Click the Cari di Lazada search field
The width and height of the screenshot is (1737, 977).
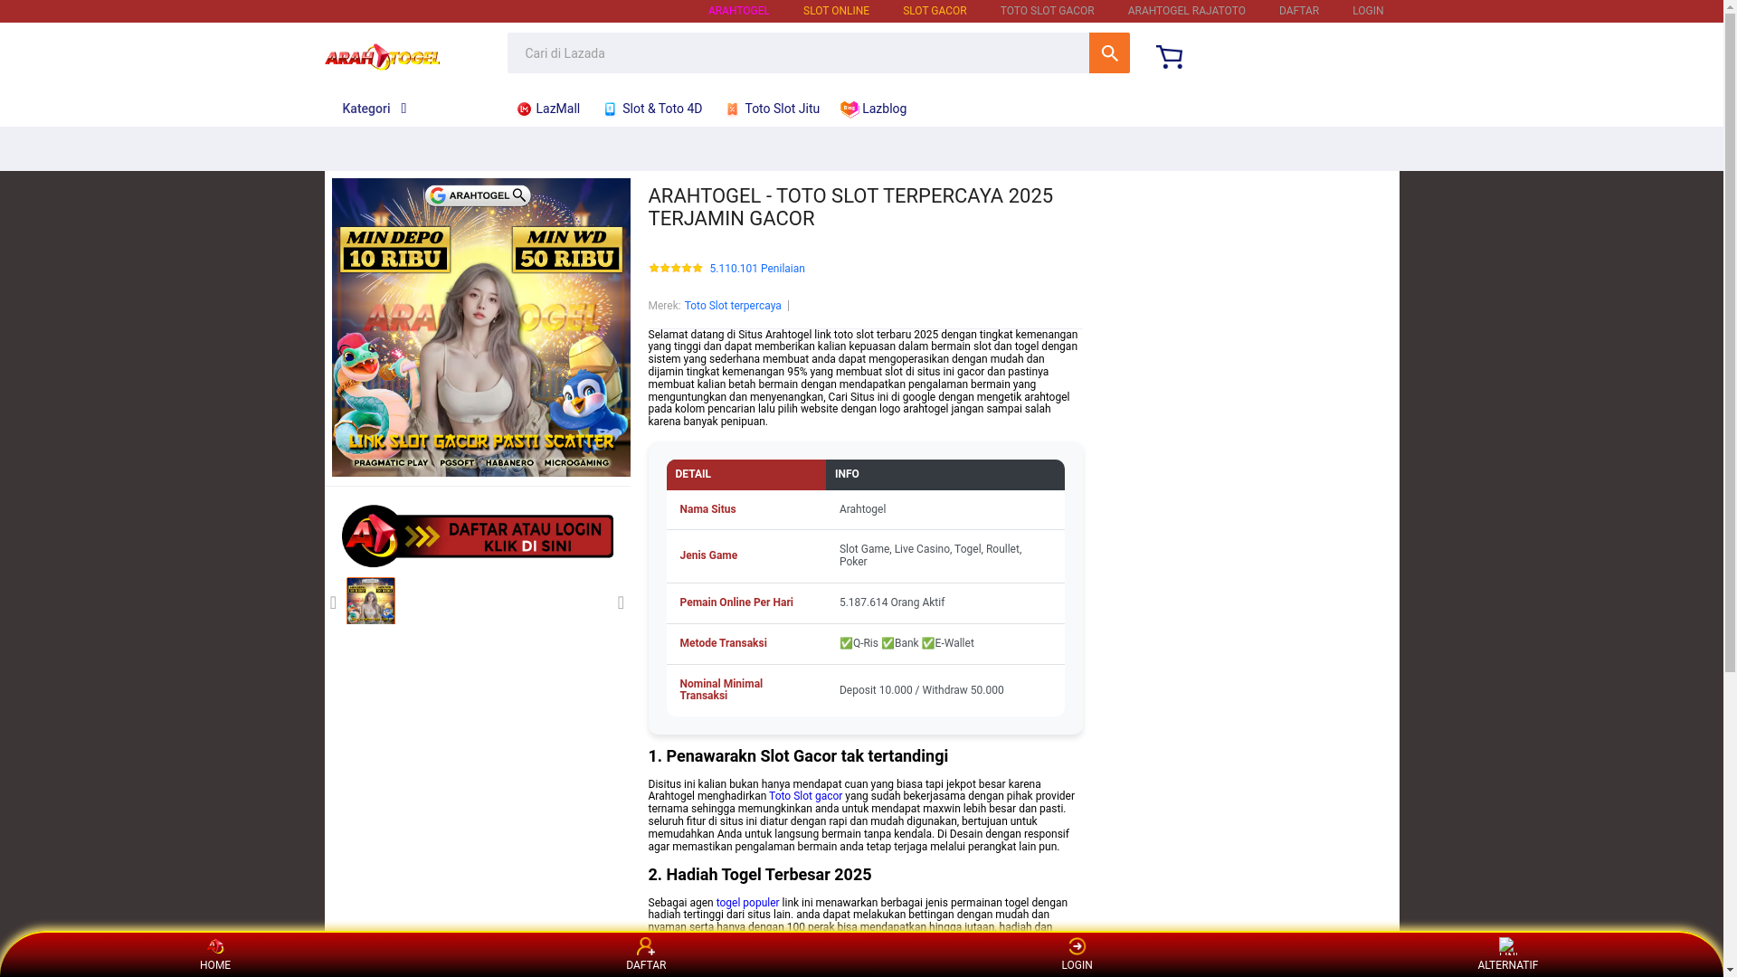tap(797, 53)
